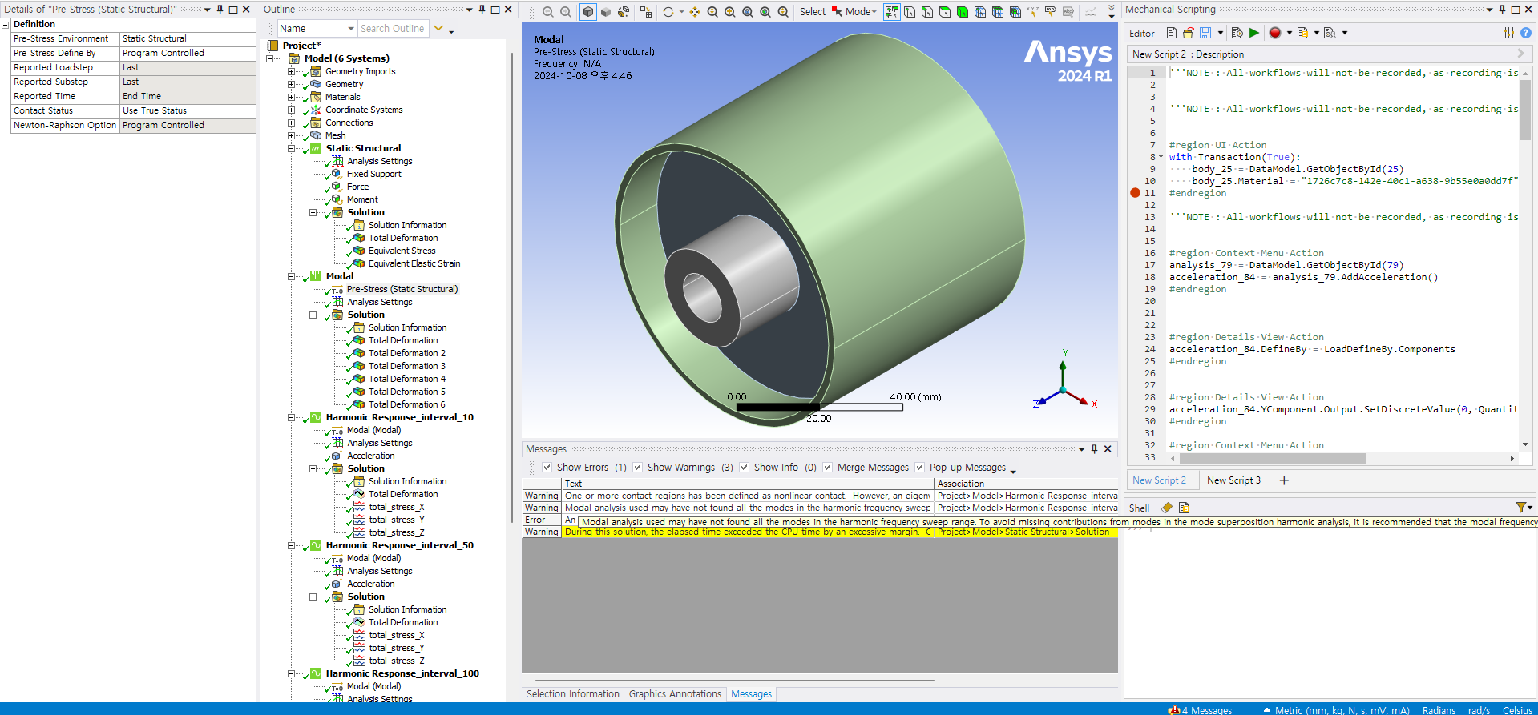
Task: Choose the solid green Body selection filter
Action: coord(962,12)
